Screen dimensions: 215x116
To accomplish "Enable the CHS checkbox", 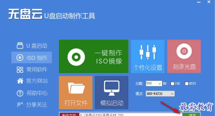I will 172,84.
